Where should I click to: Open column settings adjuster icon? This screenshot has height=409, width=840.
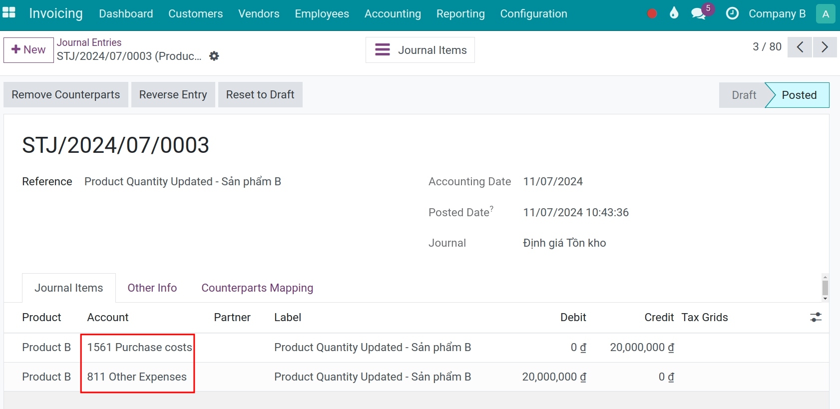pos(816,317)
